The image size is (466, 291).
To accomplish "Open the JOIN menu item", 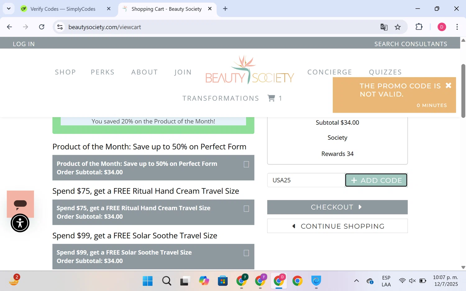I will 183,72.
